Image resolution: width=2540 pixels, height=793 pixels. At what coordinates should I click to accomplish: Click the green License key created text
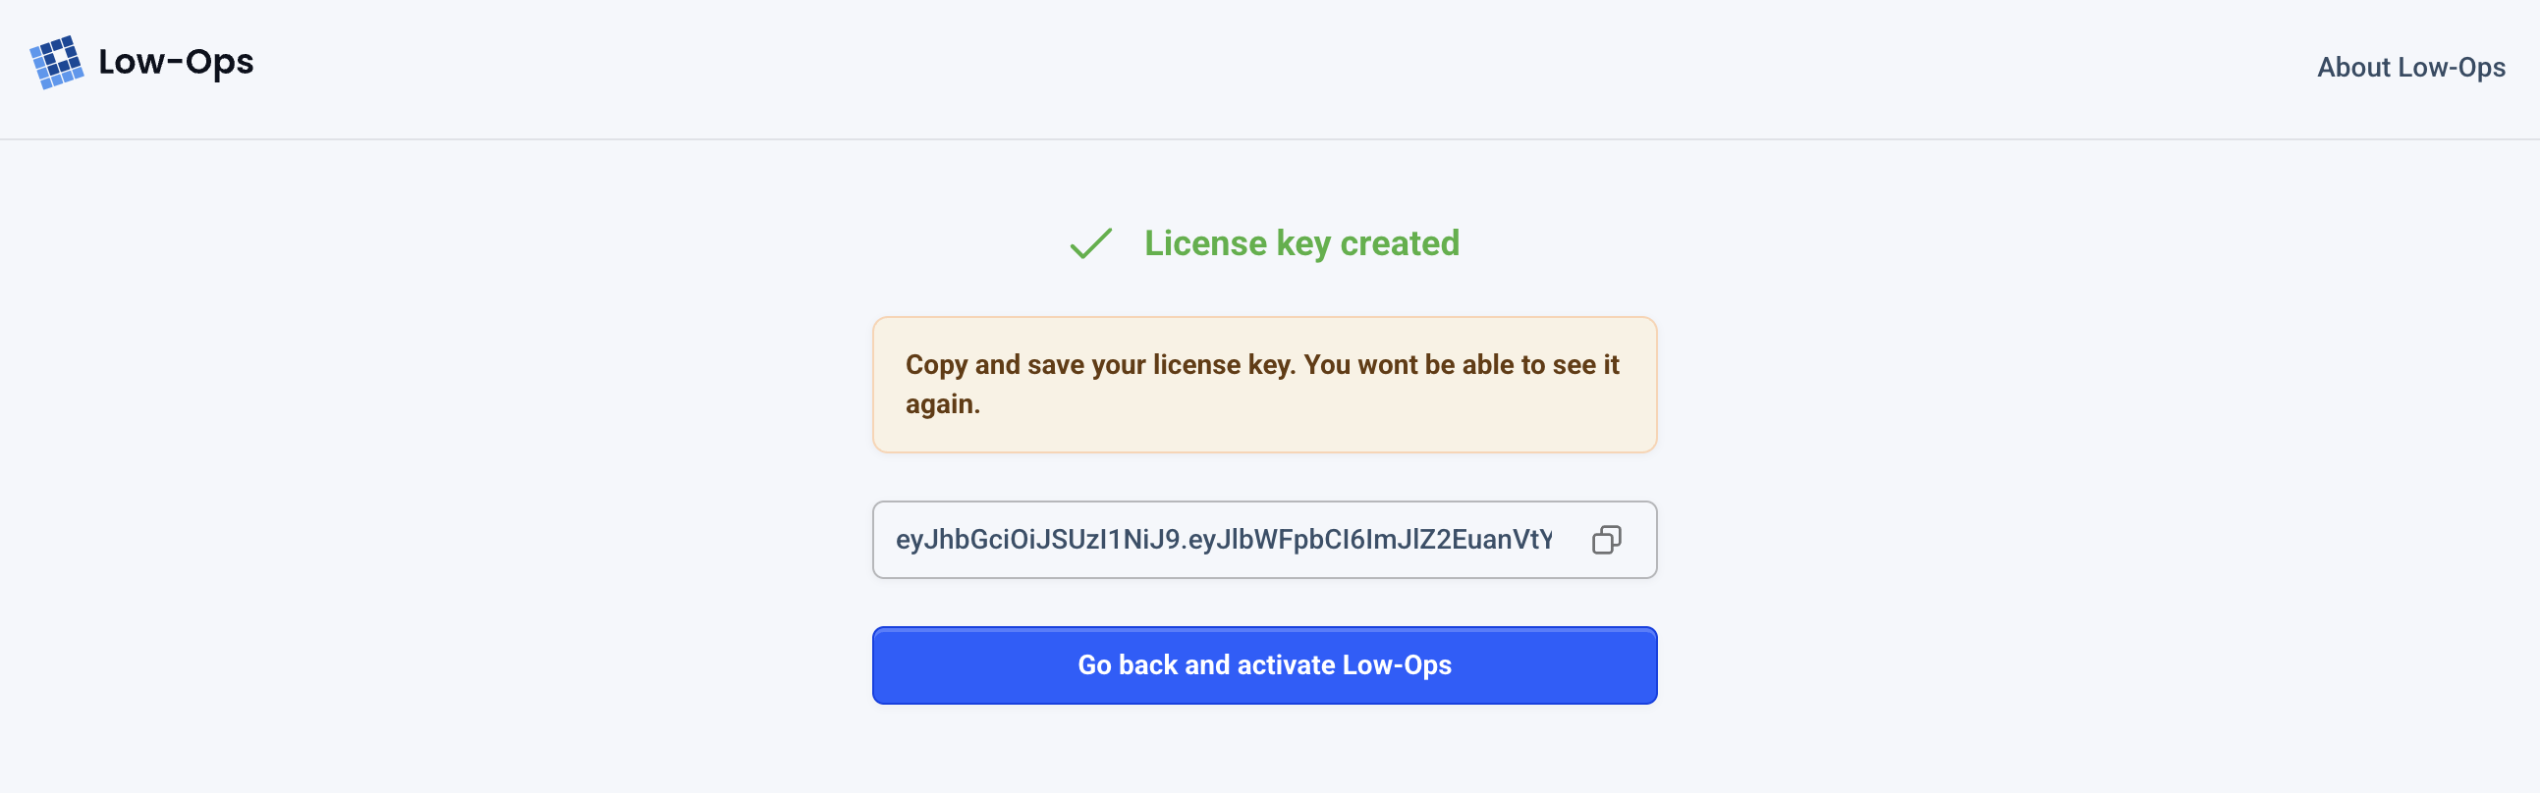coord(1300,243)
